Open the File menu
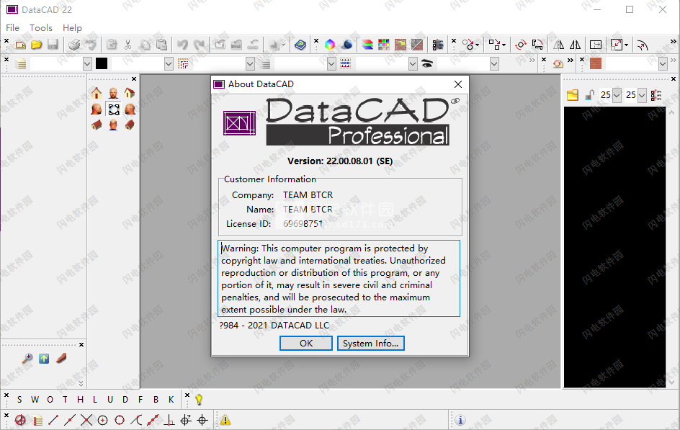The width and height of the screenshot is (680, 430). (x=12, y=28)
